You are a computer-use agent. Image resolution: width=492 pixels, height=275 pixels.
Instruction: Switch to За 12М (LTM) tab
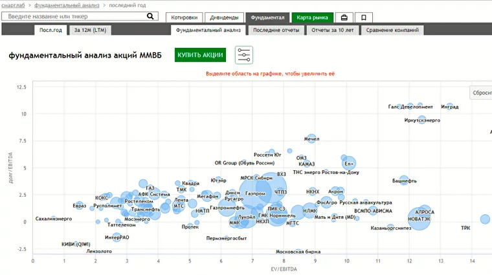90,30
